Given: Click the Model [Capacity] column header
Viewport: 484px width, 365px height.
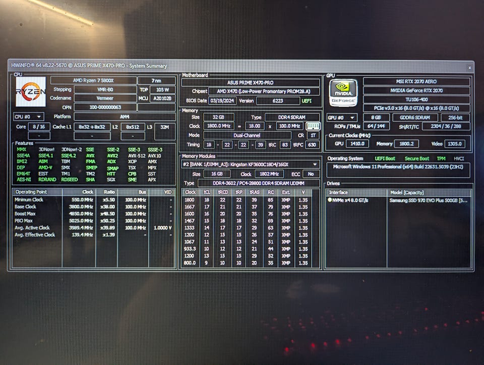Looking at the screenshot, I should (x=429, y=192).
